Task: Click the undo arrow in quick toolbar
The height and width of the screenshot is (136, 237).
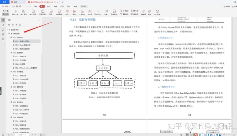Action: 24,7
